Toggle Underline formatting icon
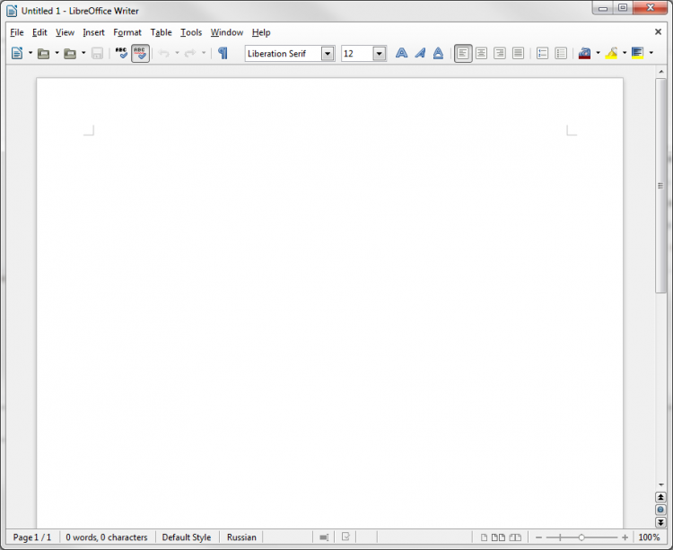 438,53
